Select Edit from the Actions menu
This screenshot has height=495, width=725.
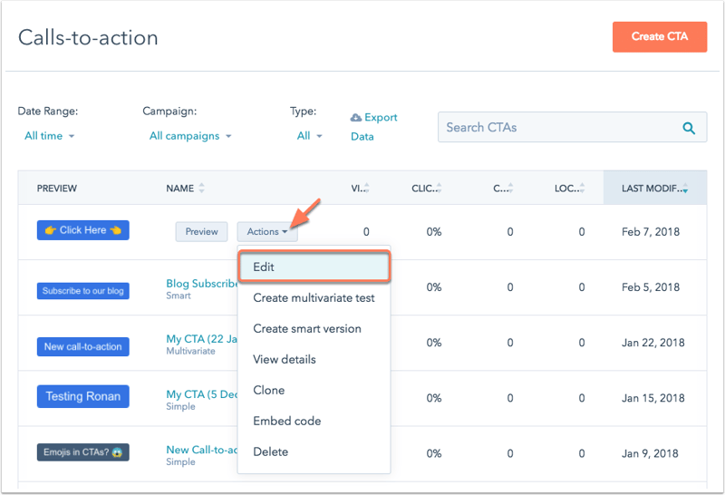point(314,267)
